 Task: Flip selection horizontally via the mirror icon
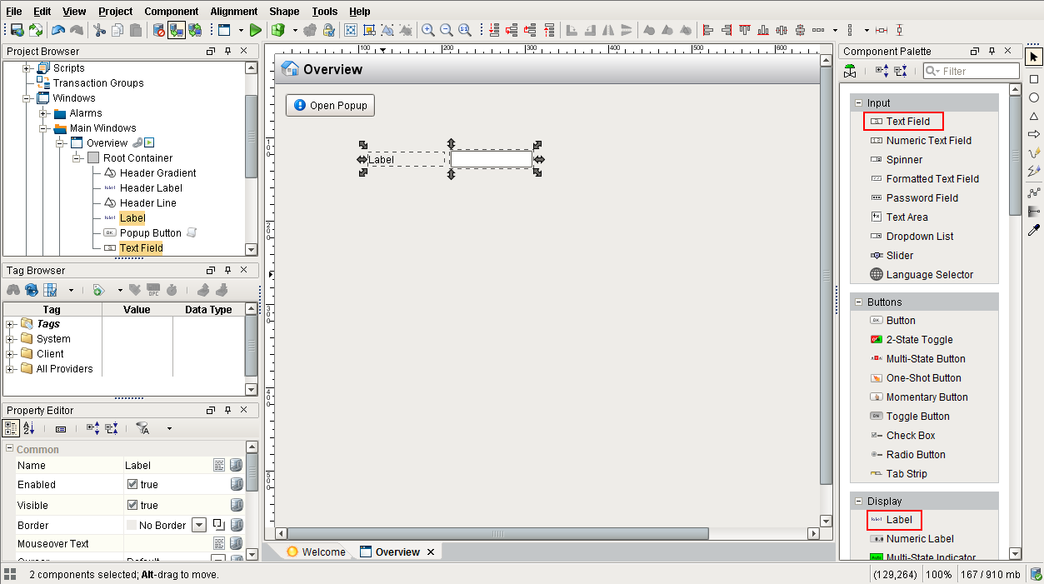point(607,30)
